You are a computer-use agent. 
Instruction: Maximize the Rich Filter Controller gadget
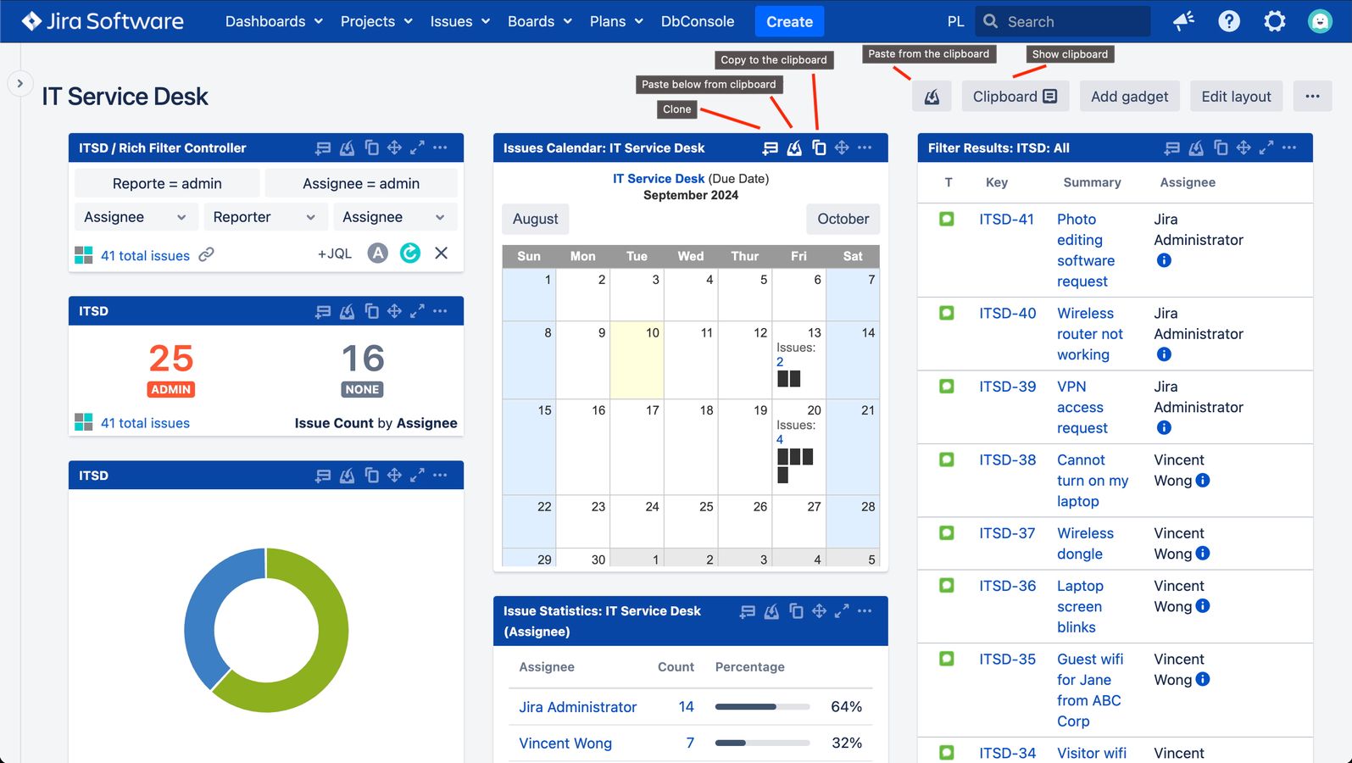(417, 148)
